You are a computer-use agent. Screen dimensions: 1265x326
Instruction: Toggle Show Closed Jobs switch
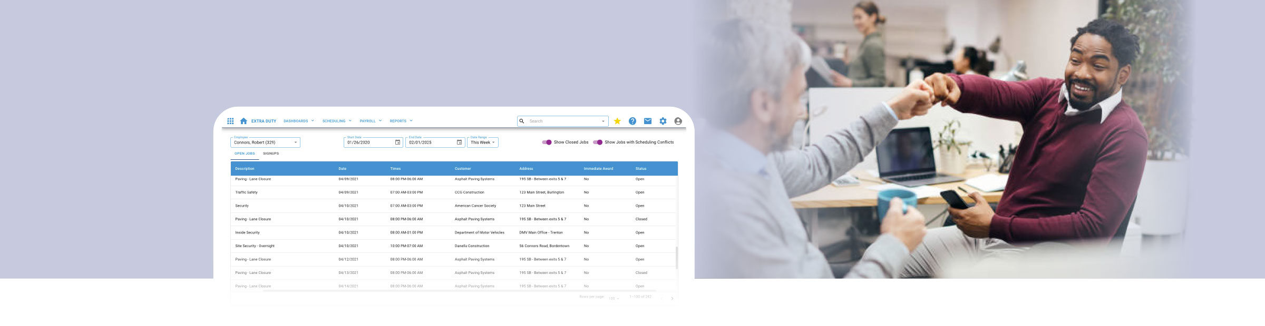click(547, 142)
